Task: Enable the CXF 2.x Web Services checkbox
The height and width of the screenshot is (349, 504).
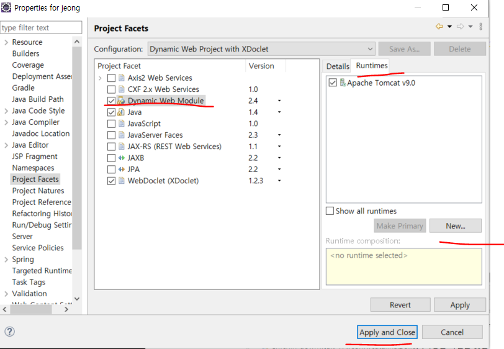Action: pos(111,89)
